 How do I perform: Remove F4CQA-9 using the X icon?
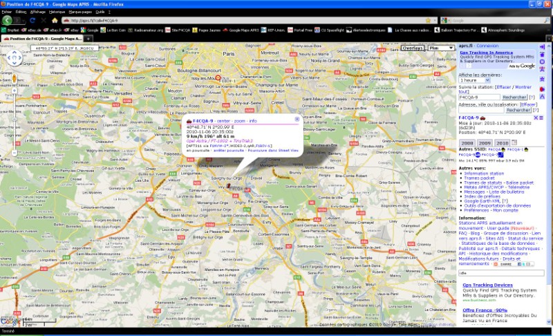tap(535, 118)
